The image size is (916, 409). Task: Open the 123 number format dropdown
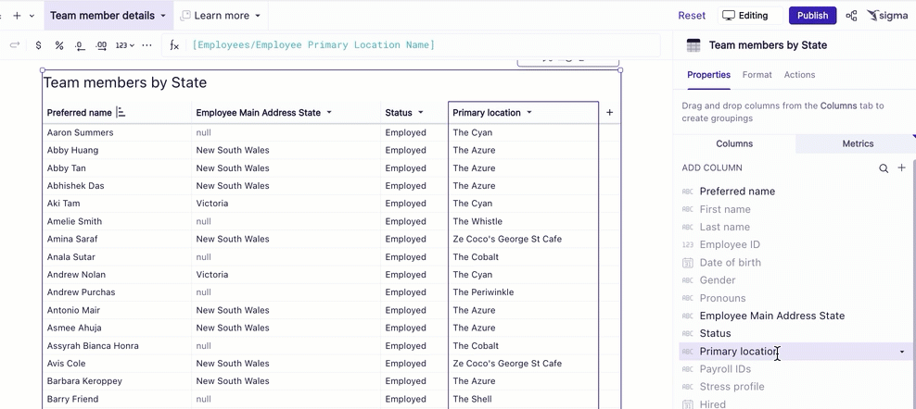125,45
